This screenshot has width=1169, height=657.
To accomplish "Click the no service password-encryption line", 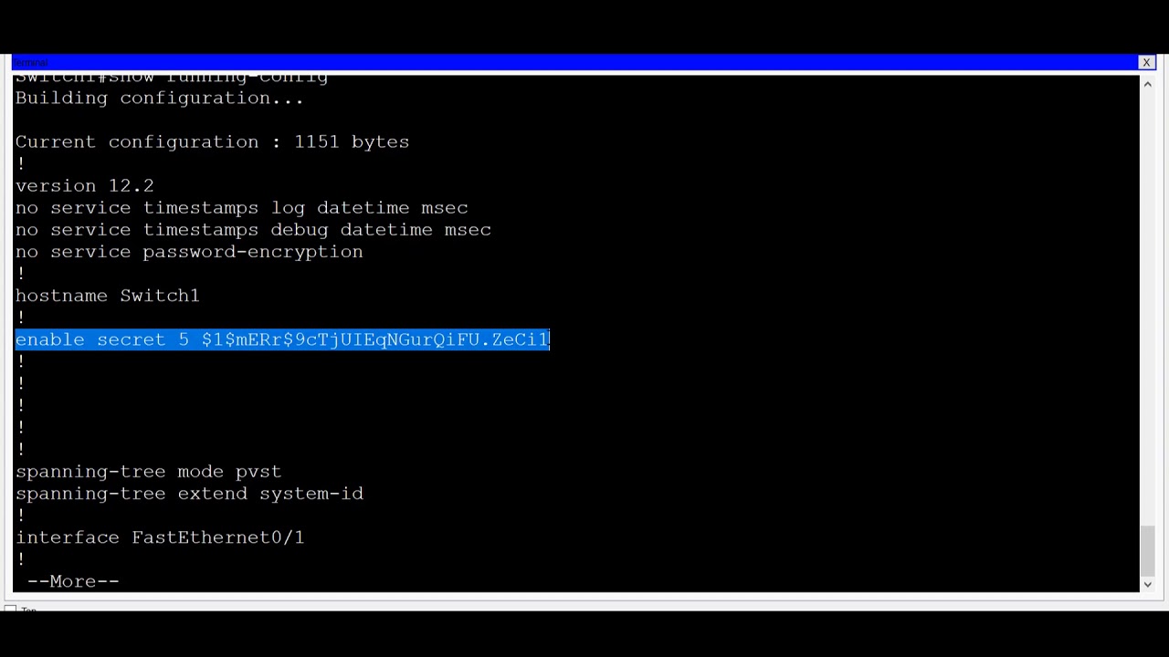I will [x=188, y=251].
